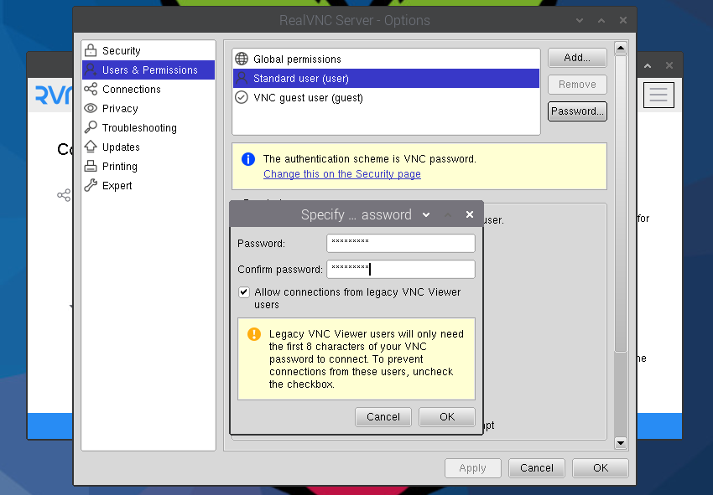Click the Updates arrow icon
Screen dimensions: 713x495
click(x=91, y=147)
